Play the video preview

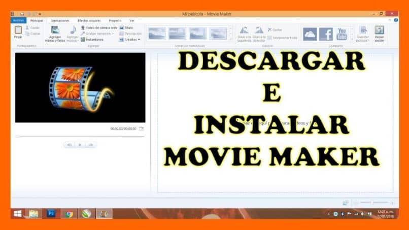click(80, 145)
